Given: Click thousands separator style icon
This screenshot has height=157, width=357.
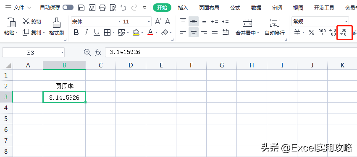Looking at the screenshot, I should tap(322, 32).
